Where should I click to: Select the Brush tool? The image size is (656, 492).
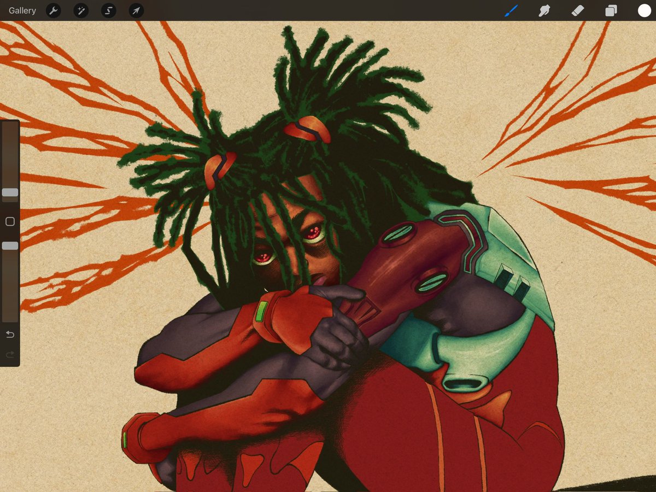(x=511, y=10)
